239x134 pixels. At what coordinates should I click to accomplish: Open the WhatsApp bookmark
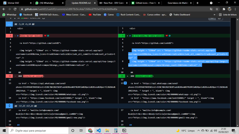pyautogui.click(x=10, y=15)
